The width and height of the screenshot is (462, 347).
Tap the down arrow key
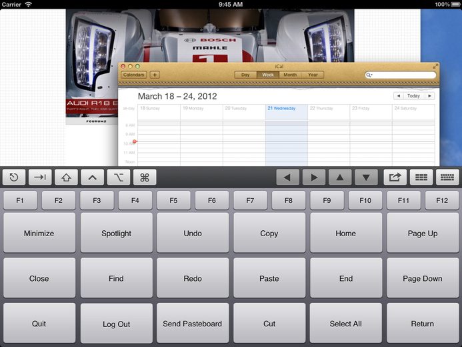[366, 178]
